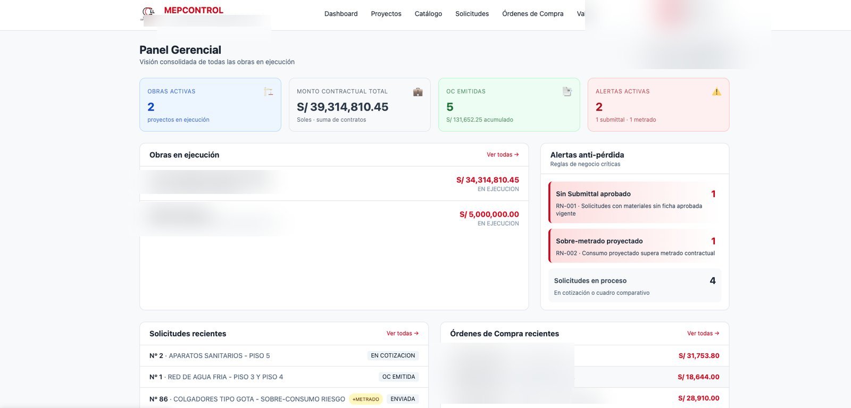Image resolution: width=851 pixels, height=408 pixels.
Task: Click Ver todas in Obras en ejecución
Action: [503, 155]
